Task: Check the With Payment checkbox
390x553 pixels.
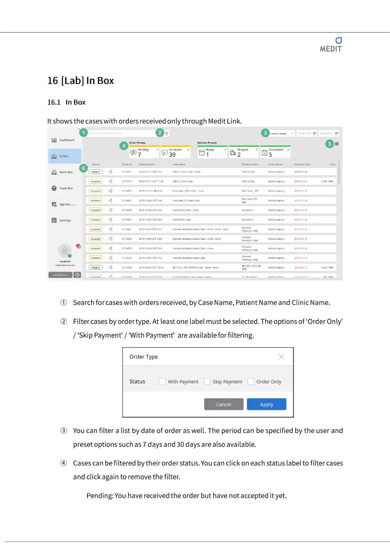Action: (162, 381)
